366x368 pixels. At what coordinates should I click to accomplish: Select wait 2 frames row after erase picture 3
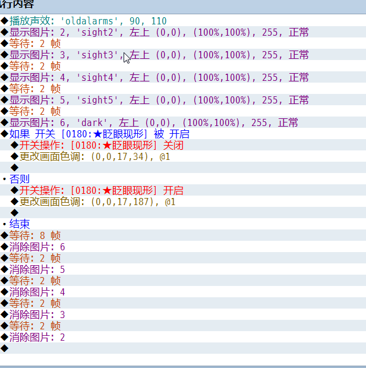[183, 326]
